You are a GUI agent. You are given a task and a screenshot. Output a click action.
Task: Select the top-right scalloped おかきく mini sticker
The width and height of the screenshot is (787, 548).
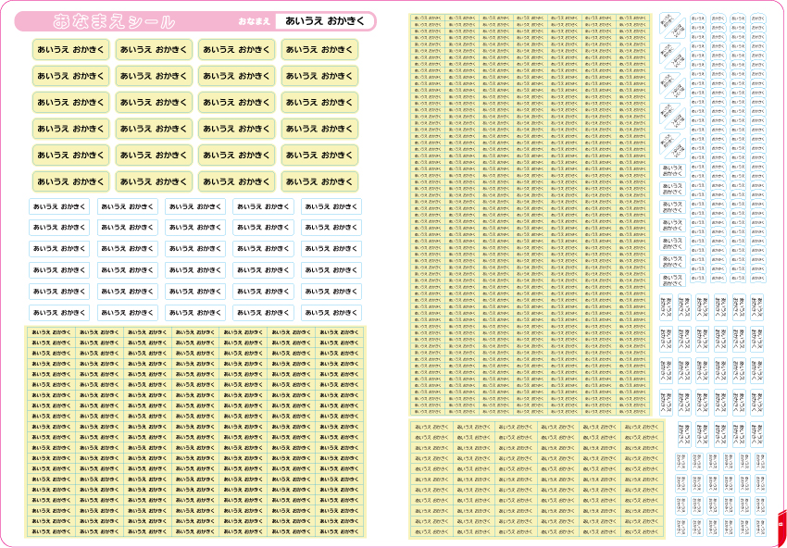pyautogui.click(x=758, y=19)
